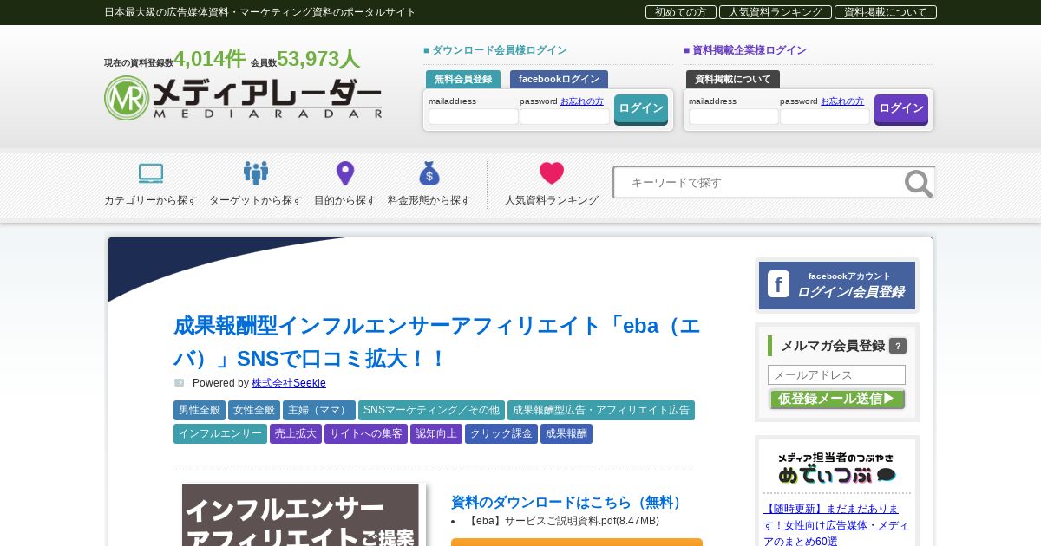Click the member mailaddress field
The width and height of the screenshot is (1041, 546).
coord(474,116)
